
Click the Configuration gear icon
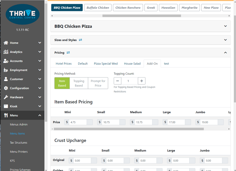tap(6, 88)
